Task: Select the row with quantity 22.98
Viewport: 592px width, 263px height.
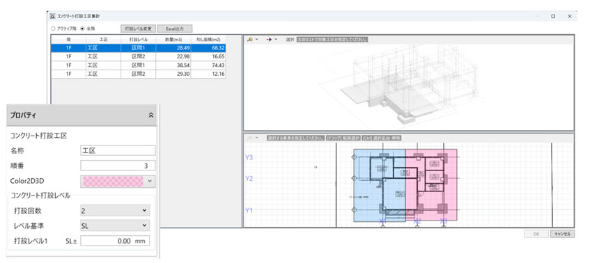Action: point(139,56)
